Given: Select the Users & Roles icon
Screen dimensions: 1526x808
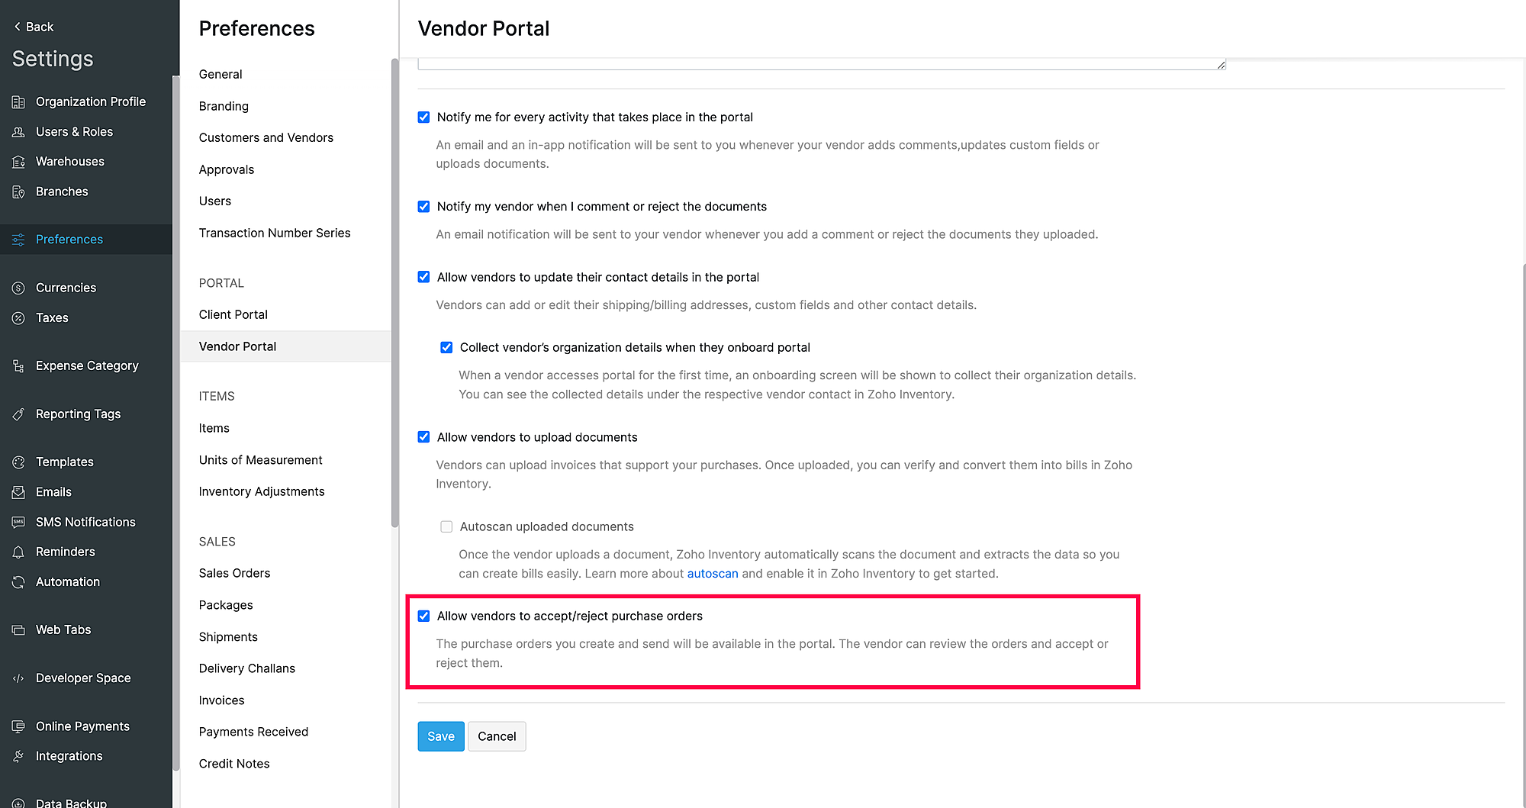Looking at the screenshot, I should tap(18, 131).
